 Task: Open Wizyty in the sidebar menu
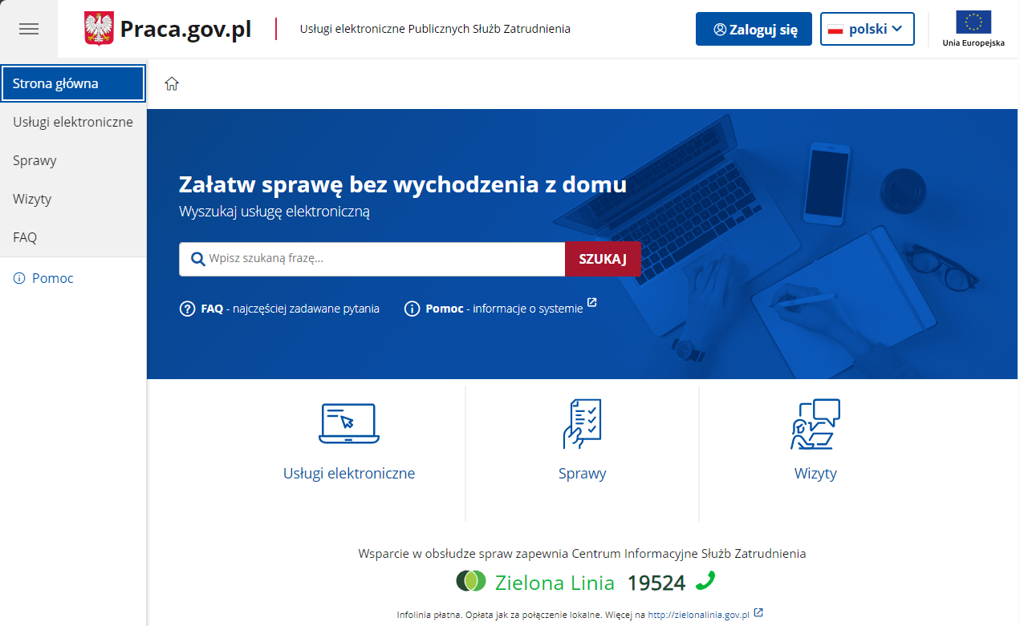point(73,199)
